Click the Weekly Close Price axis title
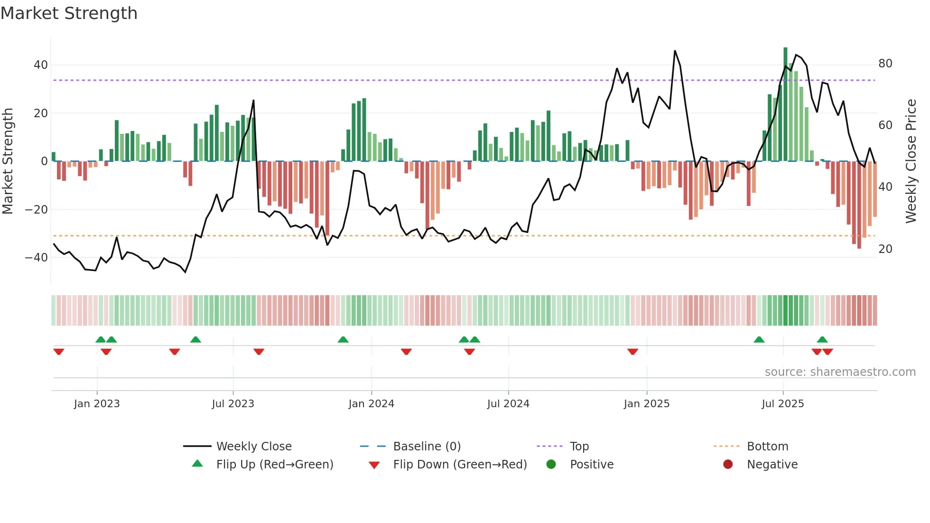 [x=911, y=161]
